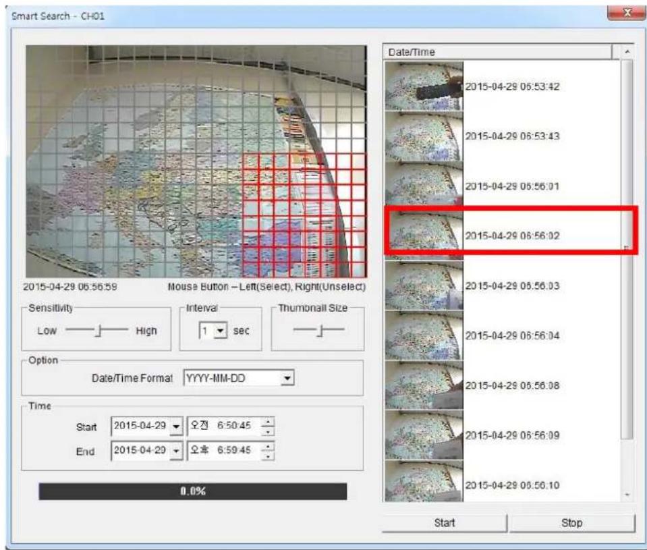
Task: Adjust the Thumbnail Size slider handle
Action: (320, 330)
